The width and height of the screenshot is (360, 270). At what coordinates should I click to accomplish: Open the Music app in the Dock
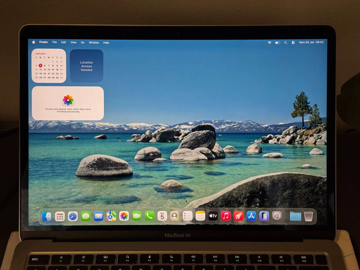tap(226, 216)
